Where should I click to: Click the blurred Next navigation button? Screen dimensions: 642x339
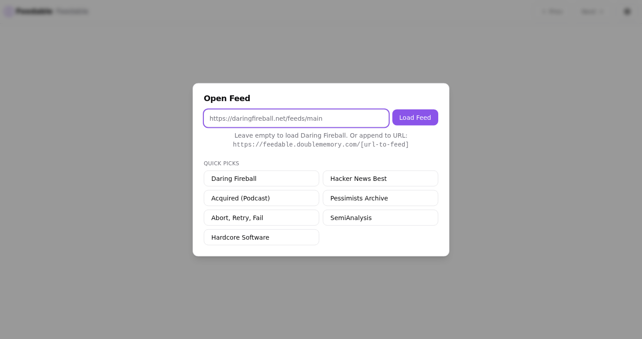593,12
